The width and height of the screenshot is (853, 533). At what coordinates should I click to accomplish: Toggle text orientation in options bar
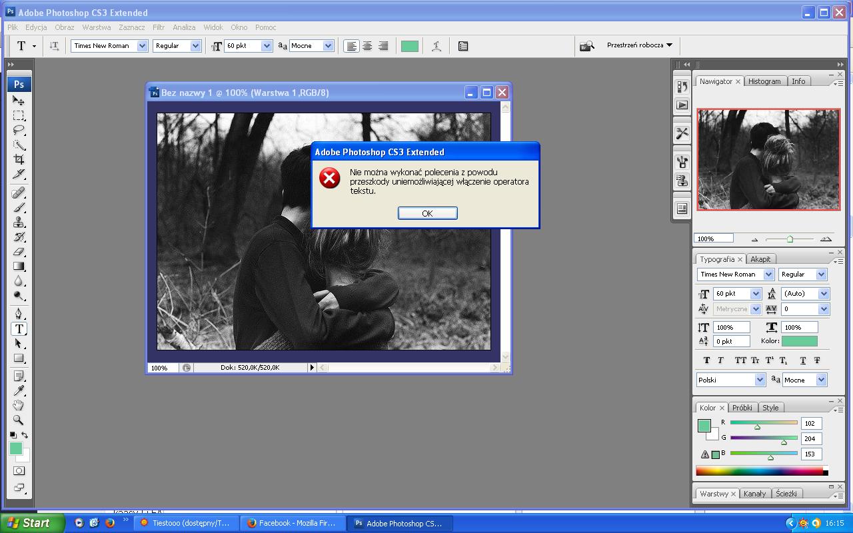pyautogui.click(x=54, y=46)
